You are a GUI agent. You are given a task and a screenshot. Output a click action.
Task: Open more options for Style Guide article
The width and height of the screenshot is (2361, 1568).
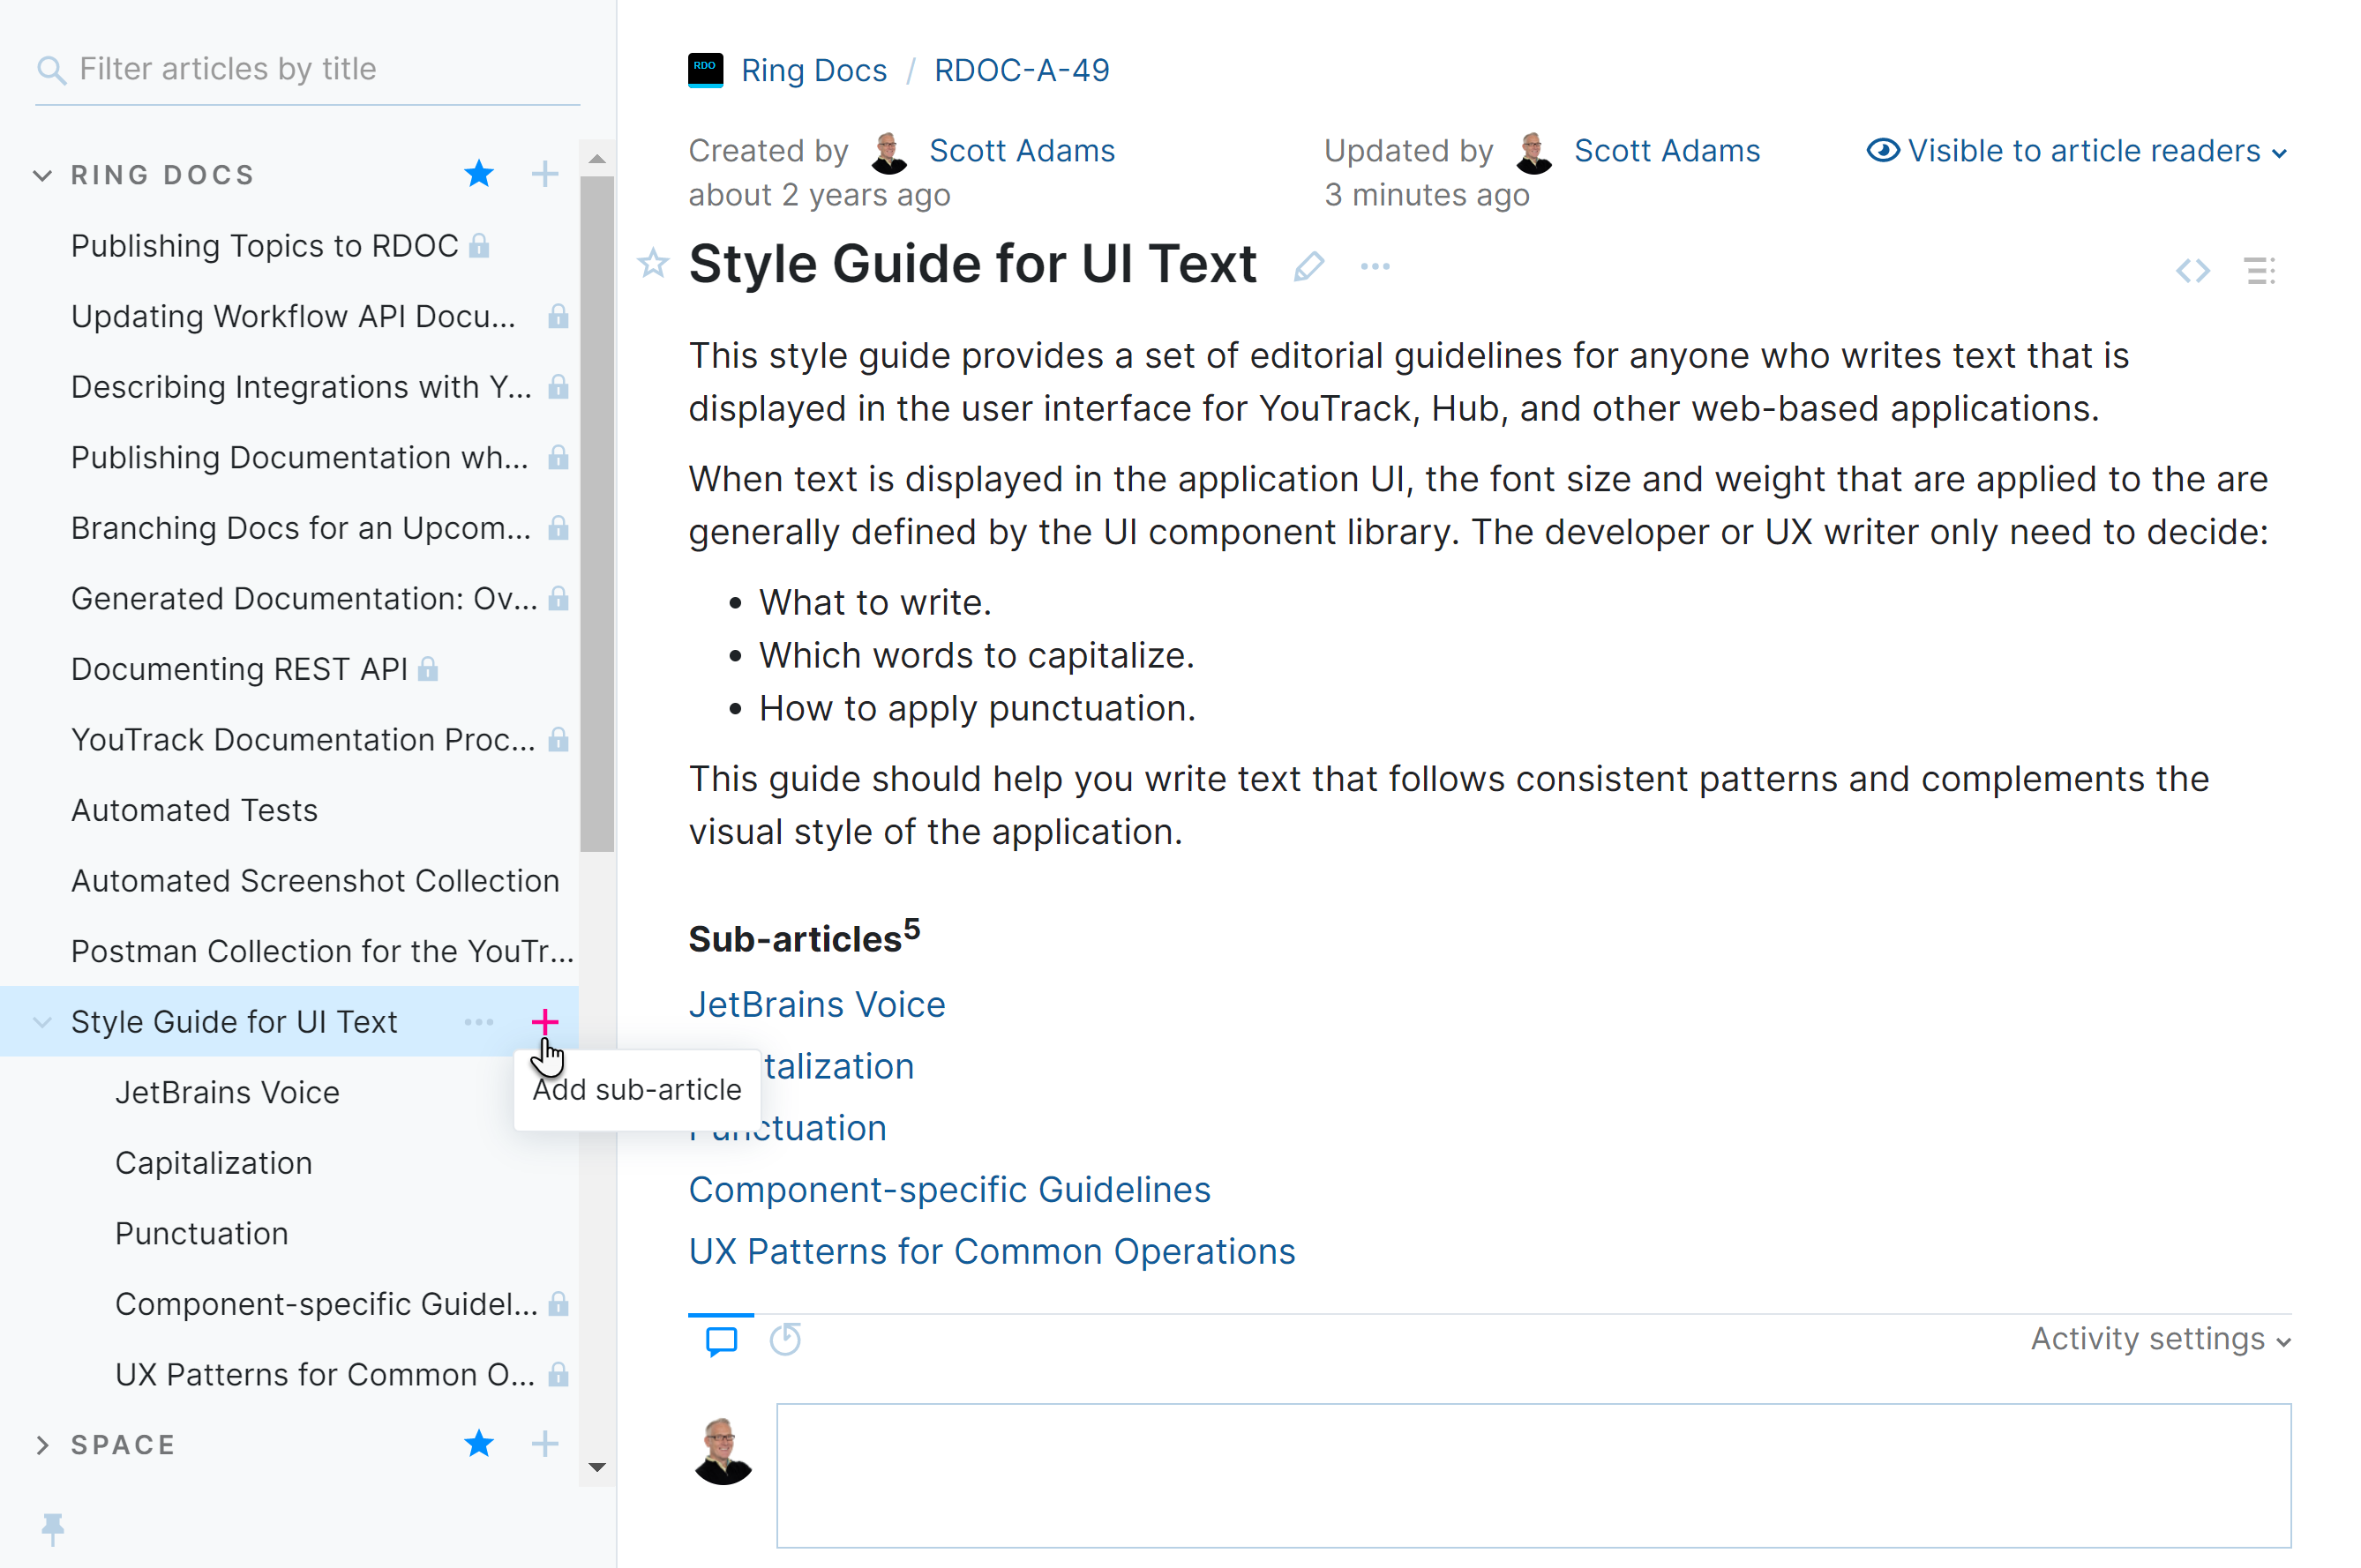1375,266
